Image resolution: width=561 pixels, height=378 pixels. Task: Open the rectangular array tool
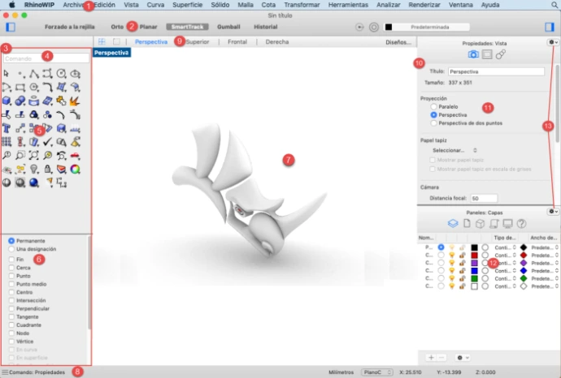pyautogui.click(x=6, y=142)
